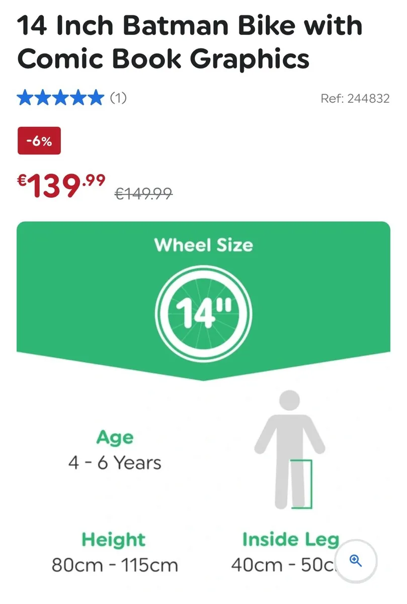The image size is (407, 604).
Task: Open the review count (1) link
Action: (x=118, y=98)
